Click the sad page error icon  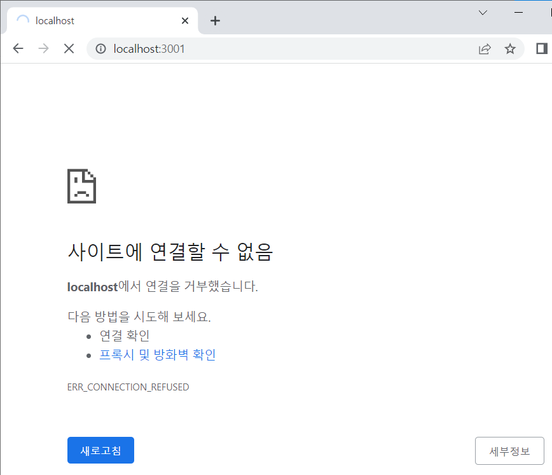pyautogui.click(x=81, y=186)
